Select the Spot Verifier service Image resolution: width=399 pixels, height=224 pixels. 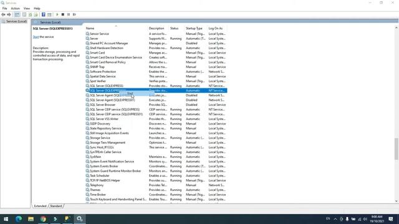pos(156,81)
